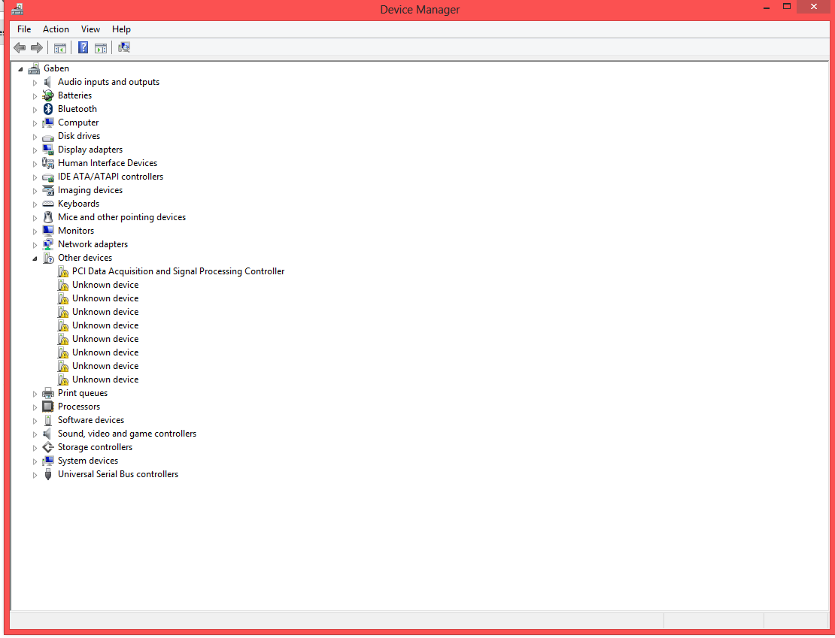Click the Bluetooth logo icon
This screenshot has width=835, height=638.
coord(48,109)
